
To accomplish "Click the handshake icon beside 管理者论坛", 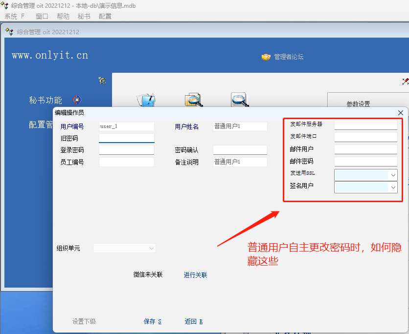I will coord(266,57).
